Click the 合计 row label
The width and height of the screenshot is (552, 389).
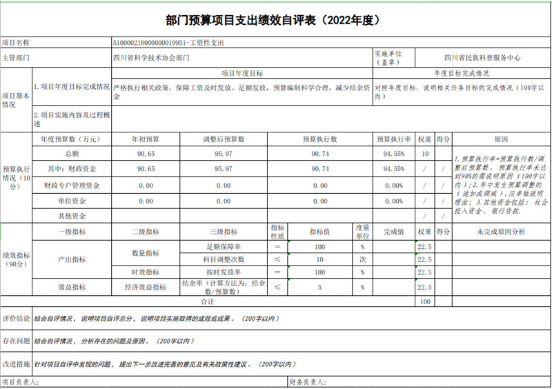(208, 301)
